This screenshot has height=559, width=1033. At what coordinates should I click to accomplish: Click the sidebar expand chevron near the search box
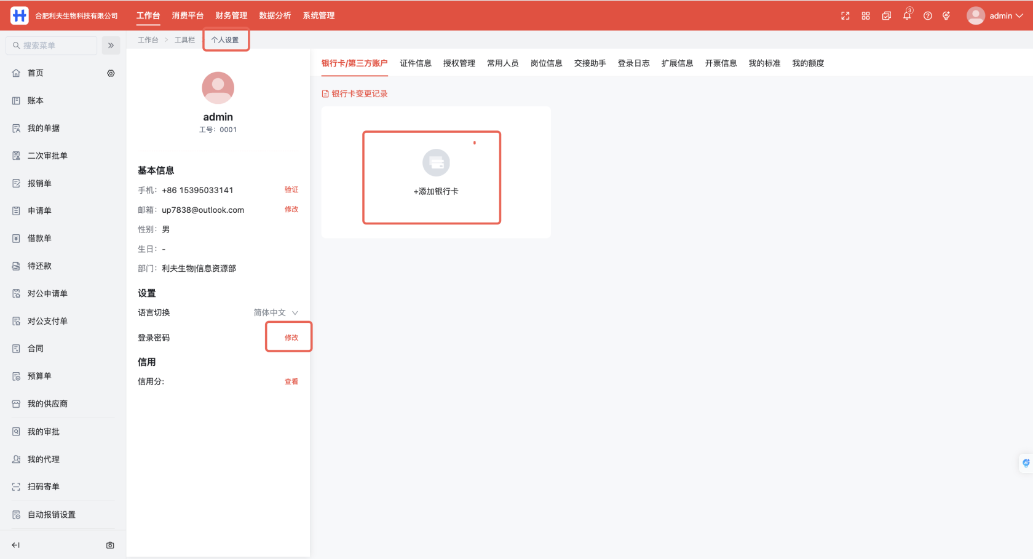[x=111, y=45]
